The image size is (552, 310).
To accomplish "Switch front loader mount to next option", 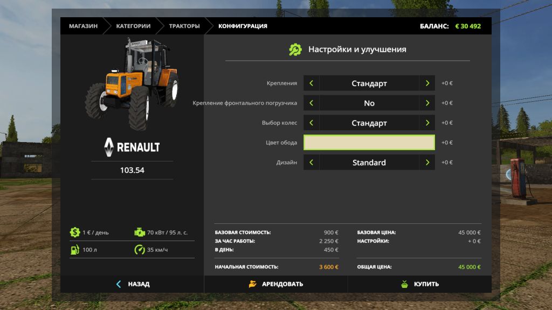I will pyautogui.click(x=427, y=103).
